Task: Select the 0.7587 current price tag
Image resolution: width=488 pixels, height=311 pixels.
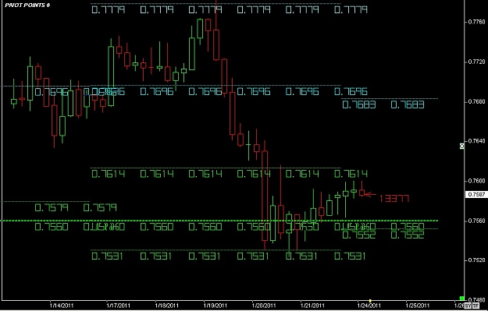Action: click(476, 195)
